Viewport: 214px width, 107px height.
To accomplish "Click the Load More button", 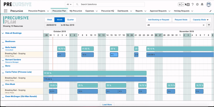I will coord(107,105).
